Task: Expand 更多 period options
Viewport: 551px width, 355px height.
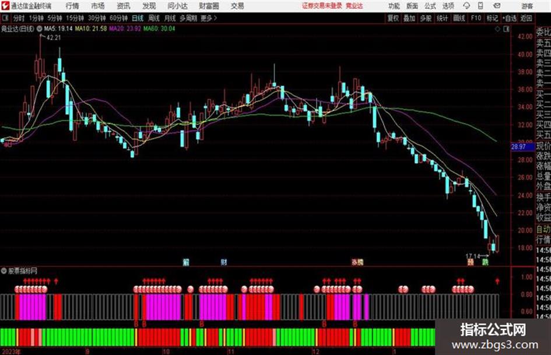Action: (209, 18)
